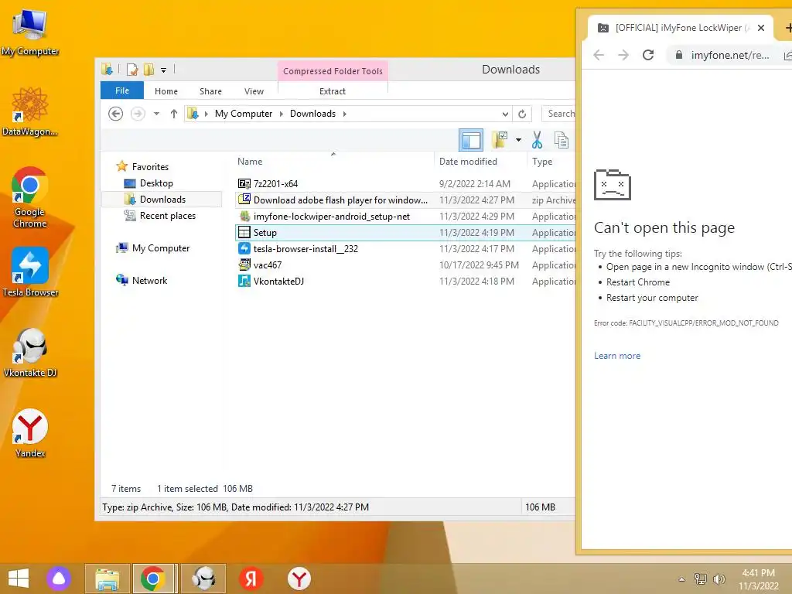Click the folder-select toolbar icon in Explorer
Screen dimensions: 792x594
[x=500, y=140]
